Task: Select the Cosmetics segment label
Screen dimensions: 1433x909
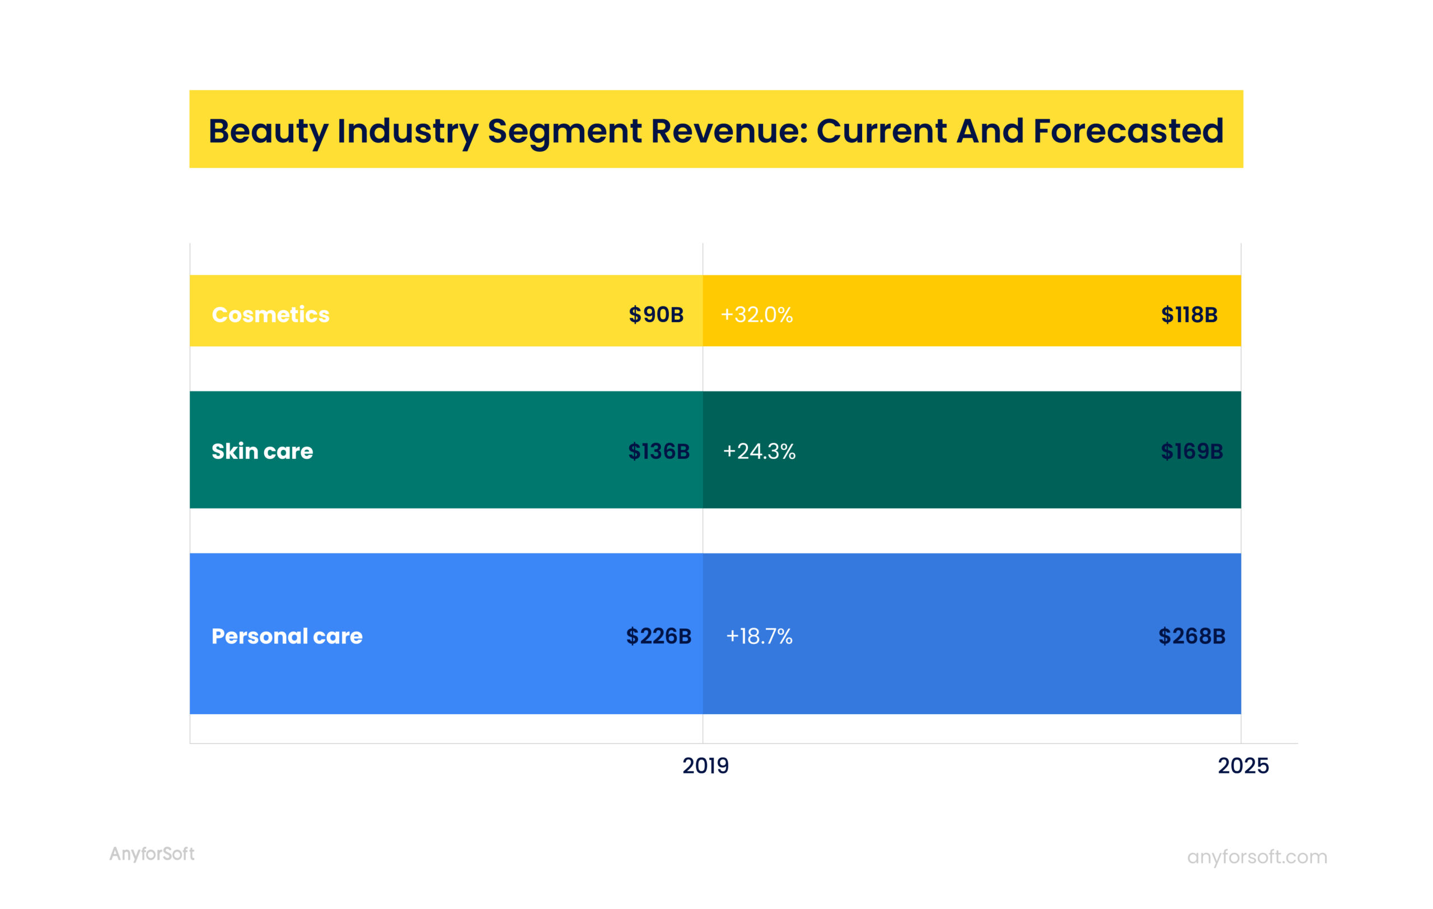Action: point(271,315)
